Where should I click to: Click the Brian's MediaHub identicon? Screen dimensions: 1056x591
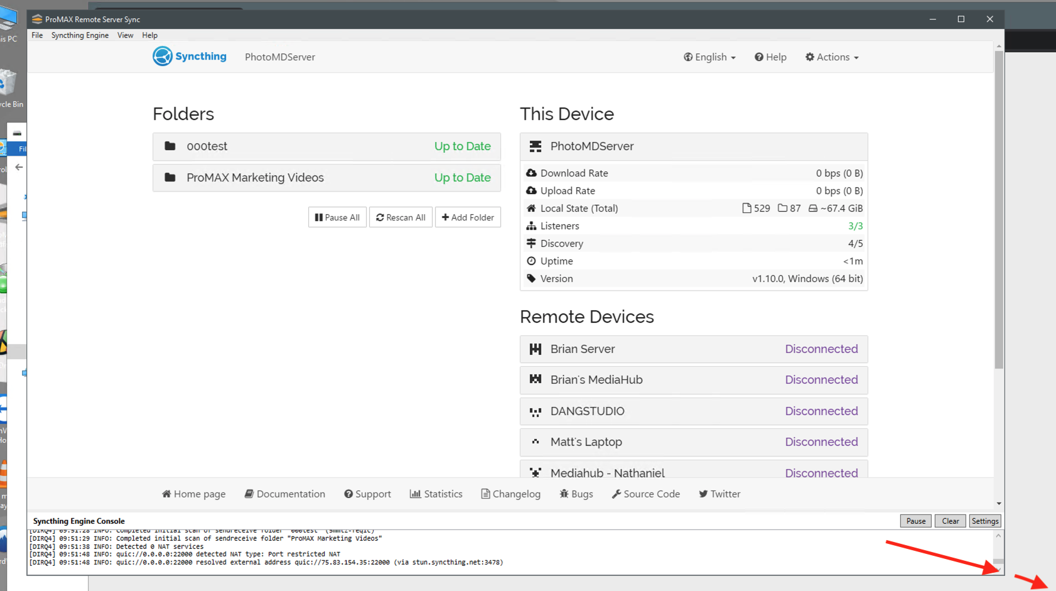[x=536, y=379]
